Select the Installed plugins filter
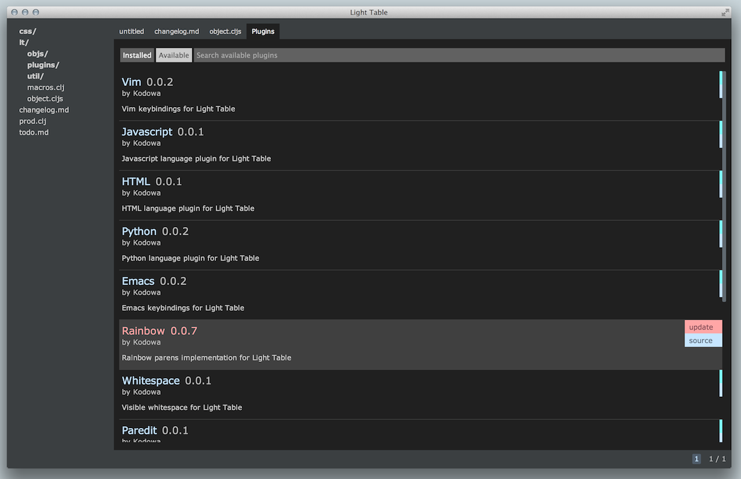The height and width of the screenshot is (479, 741). (x=137, y=55)
